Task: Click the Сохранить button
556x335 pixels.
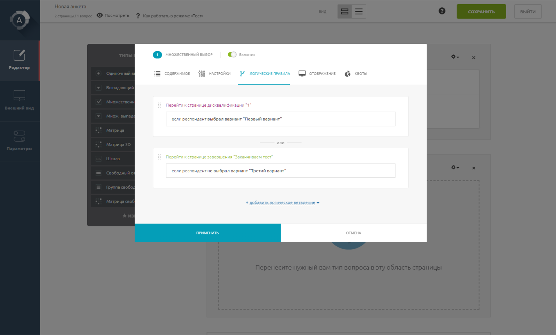Action: [x=481, y=12]
